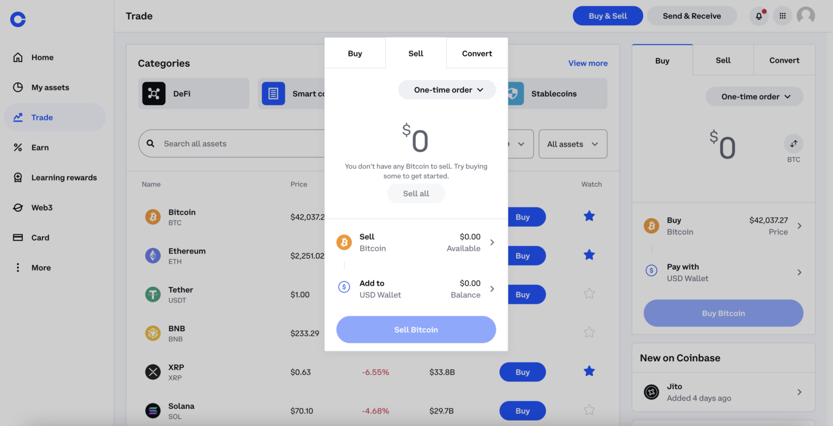Click the Ethereum coin icon
Screen dimensions: 833x426
[153, 256]
